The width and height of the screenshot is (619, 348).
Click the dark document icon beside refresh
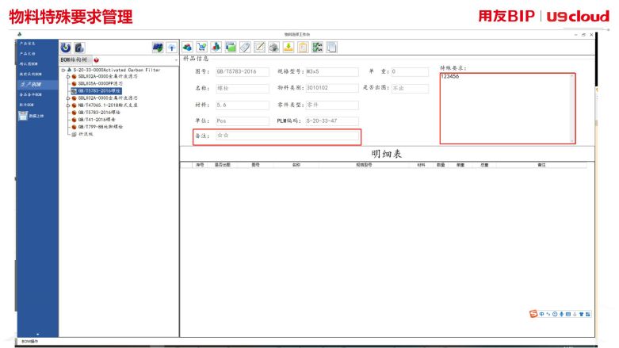tap(79, 48)
